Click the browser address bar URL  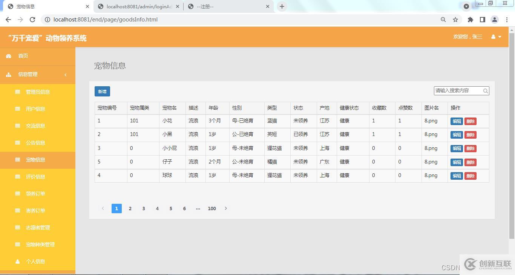[106, 20]
